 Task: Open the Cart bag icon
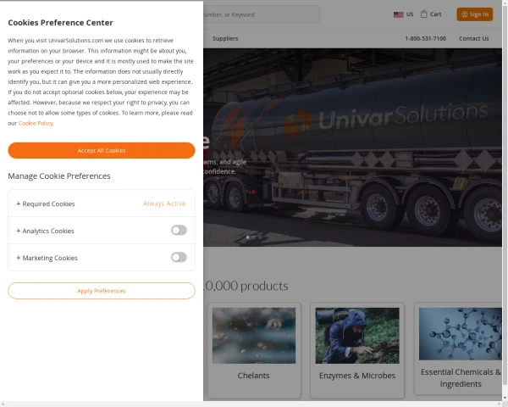coord(424,14)
